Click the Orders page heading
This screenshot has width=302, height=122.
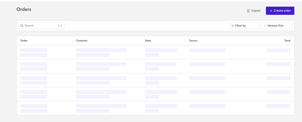tap(24, 9)
